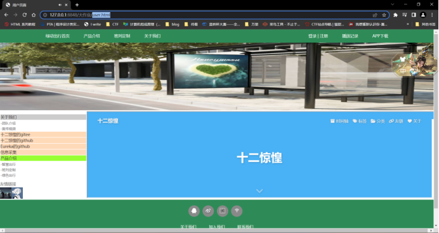Viewport: 439px width, 233px height.
Task: Select the WiFi icon in the footer
Action: [237, 211]
